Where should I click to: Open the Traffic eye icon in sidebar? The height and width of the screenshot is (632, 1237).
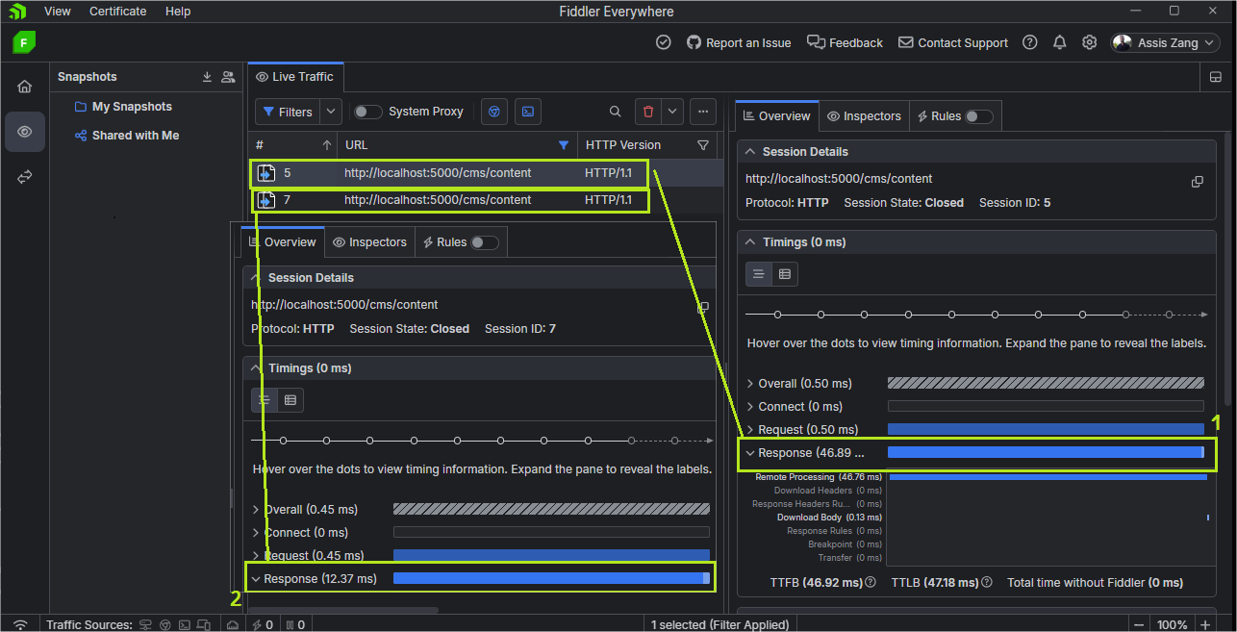pyautogui.click(x=25, y=132)
